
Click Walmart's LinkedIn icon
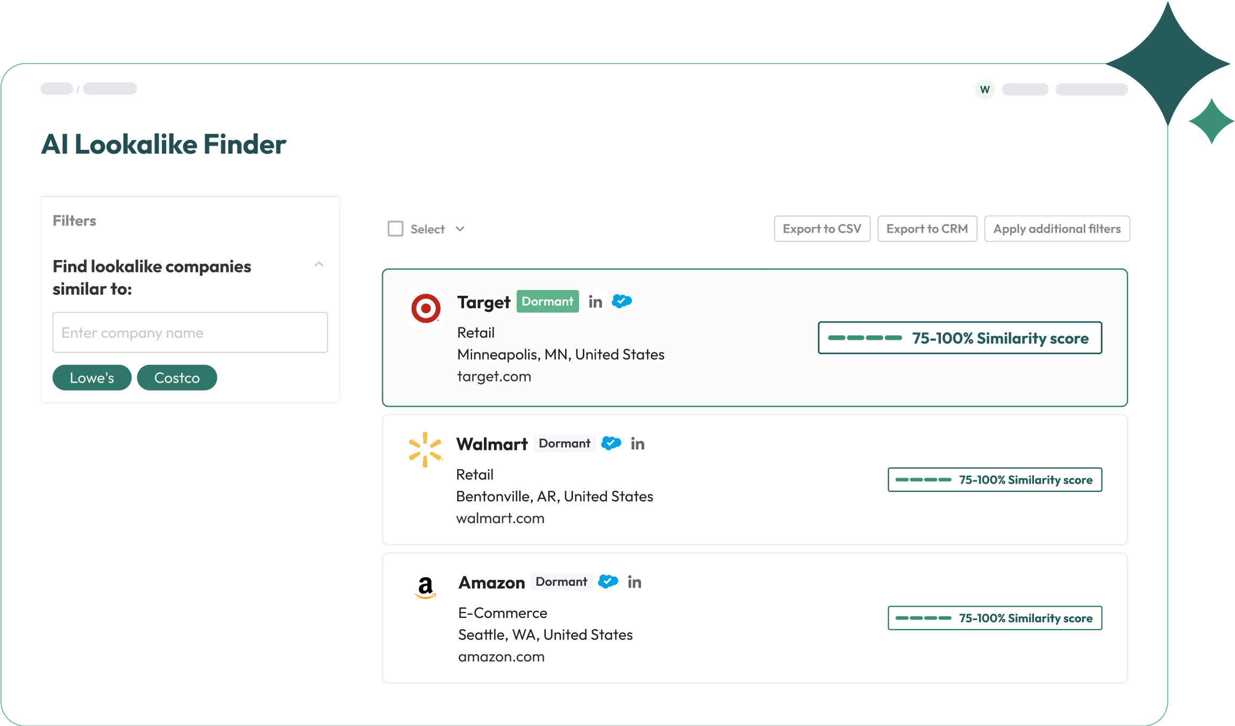637,444
